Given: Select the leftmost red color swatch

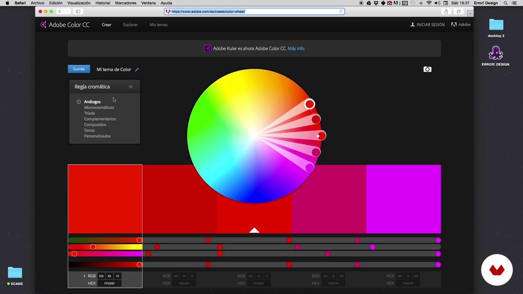Looking at the screenshot, I should [x=105, y=199].
